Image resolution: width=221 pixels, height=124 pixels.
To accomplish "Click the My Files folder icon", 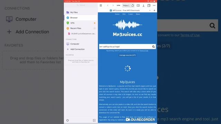I will (x=68, y=12).
